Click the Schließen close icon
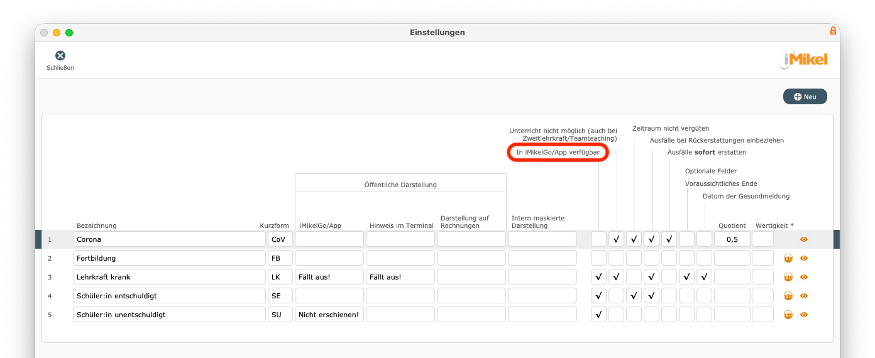 (x=60, y=56)
